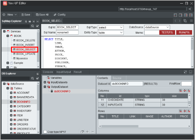Close the BOOK_SELECT editor tab
Image resolution: width=195 pixels, height=140 pixels.
pos(61,21)
